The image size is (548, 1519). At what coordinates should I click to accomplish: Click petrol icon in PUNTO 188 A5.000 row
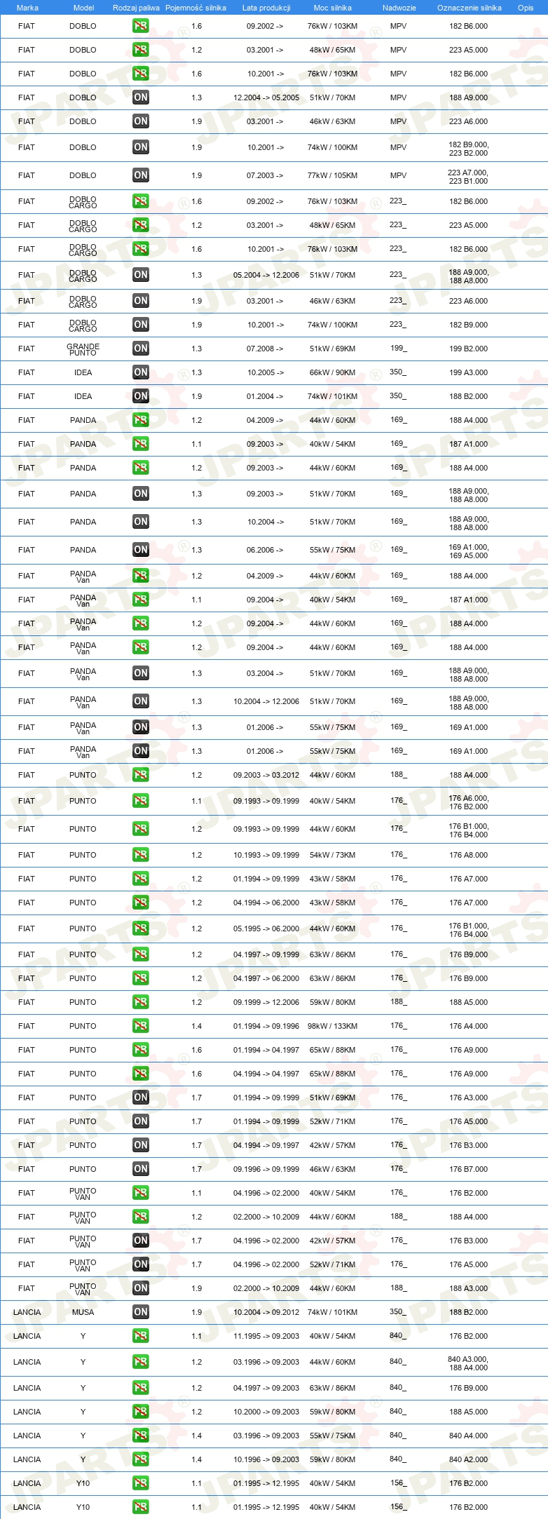pyautogui.click(x=140, y=1002)
